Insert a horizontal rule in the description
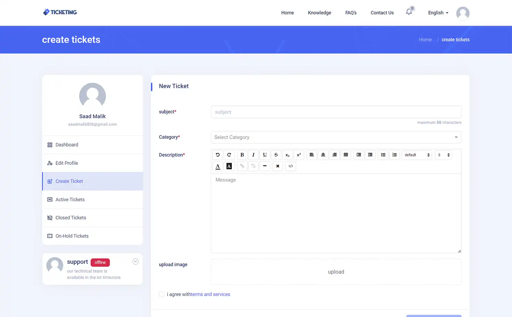The image size is (512, 317). (x=265, y=166)
